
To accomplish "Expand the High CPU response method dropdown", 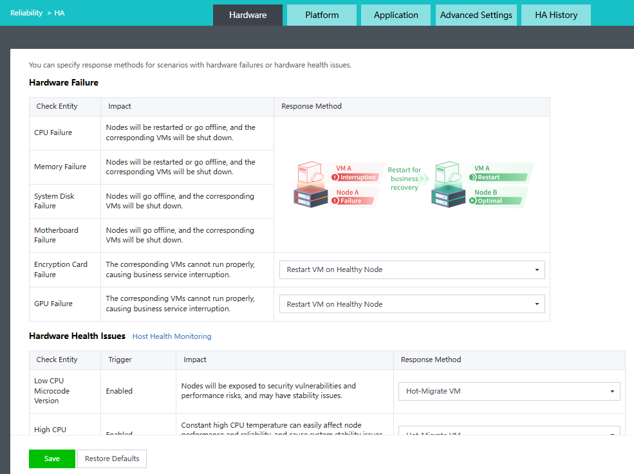I will (509, 432).
